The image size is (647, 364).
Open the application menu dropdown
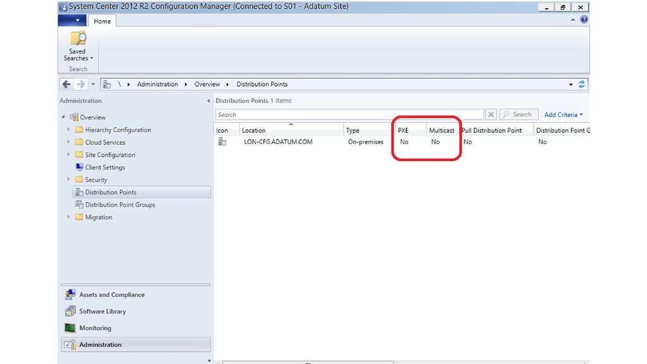tap(72, 20)
